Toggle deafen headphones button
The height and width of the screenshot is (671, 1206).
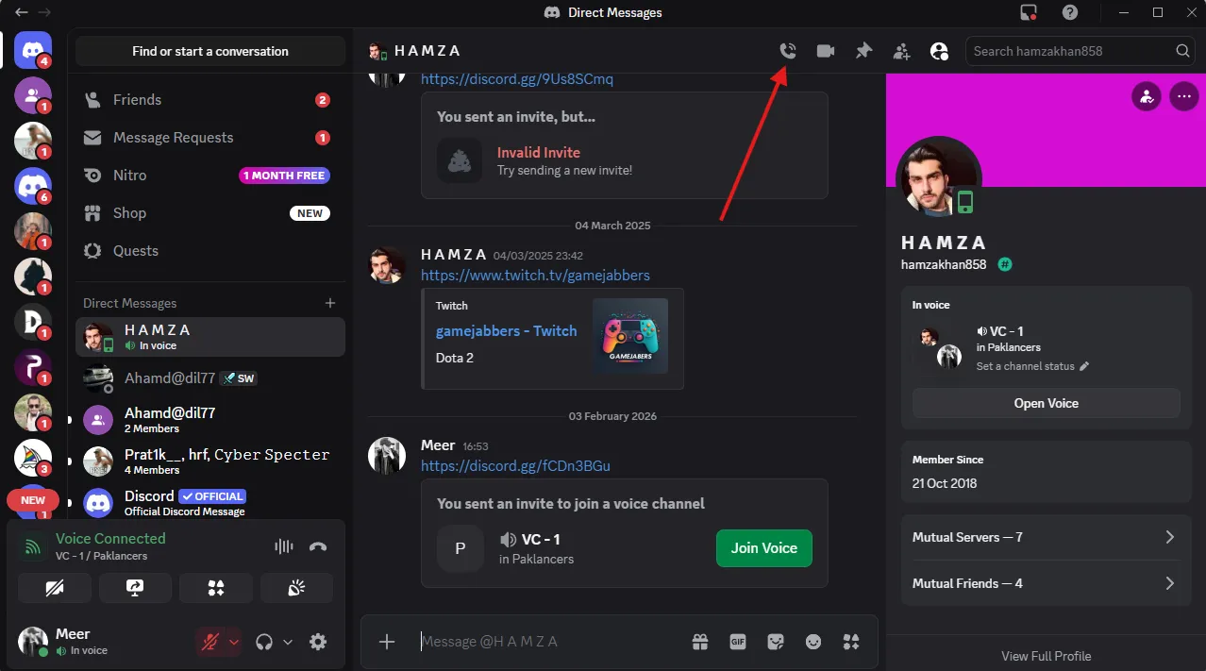[265, 642]
